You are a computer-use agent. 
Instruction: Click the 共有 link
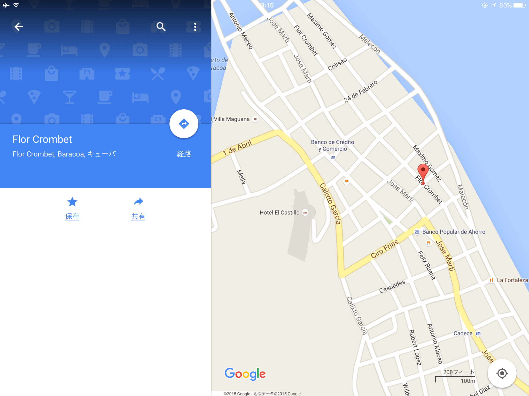pyautogui.click(x=138, y=216)
